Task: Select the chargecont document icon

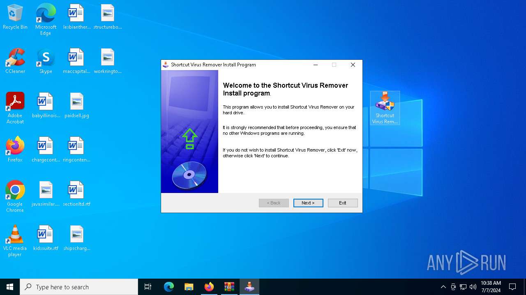Action: tap(46, 150)
